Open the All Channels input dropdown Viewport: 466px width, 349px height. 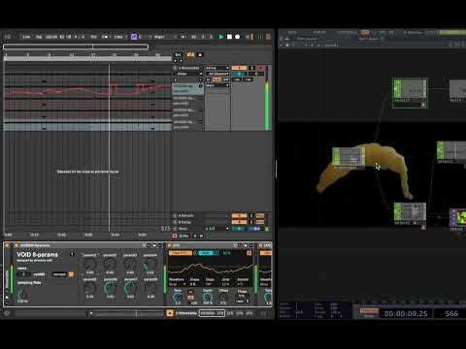click(x=217, y=74)
